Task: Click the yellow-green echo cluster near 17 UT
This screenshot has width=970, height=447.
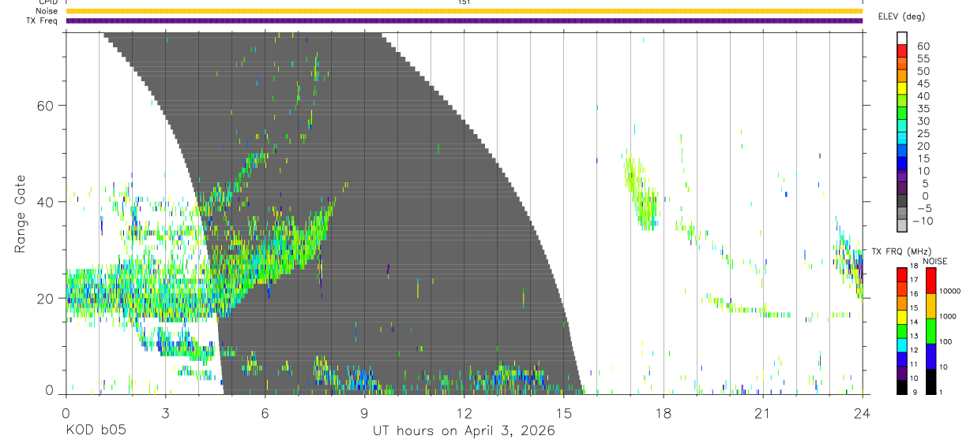Action: (x=641, y=193)
